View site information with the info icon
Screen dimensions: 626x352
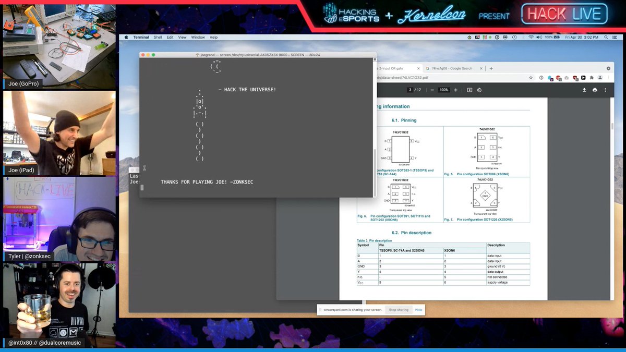point(541,77)
